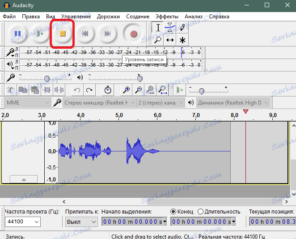The width and height of the screenshot is (296, 239).
Task: Click Fit project in window icon
Action: [163, 90]
